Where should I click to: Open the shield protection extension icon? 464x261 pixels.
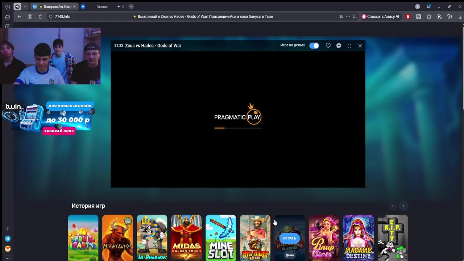419,17
